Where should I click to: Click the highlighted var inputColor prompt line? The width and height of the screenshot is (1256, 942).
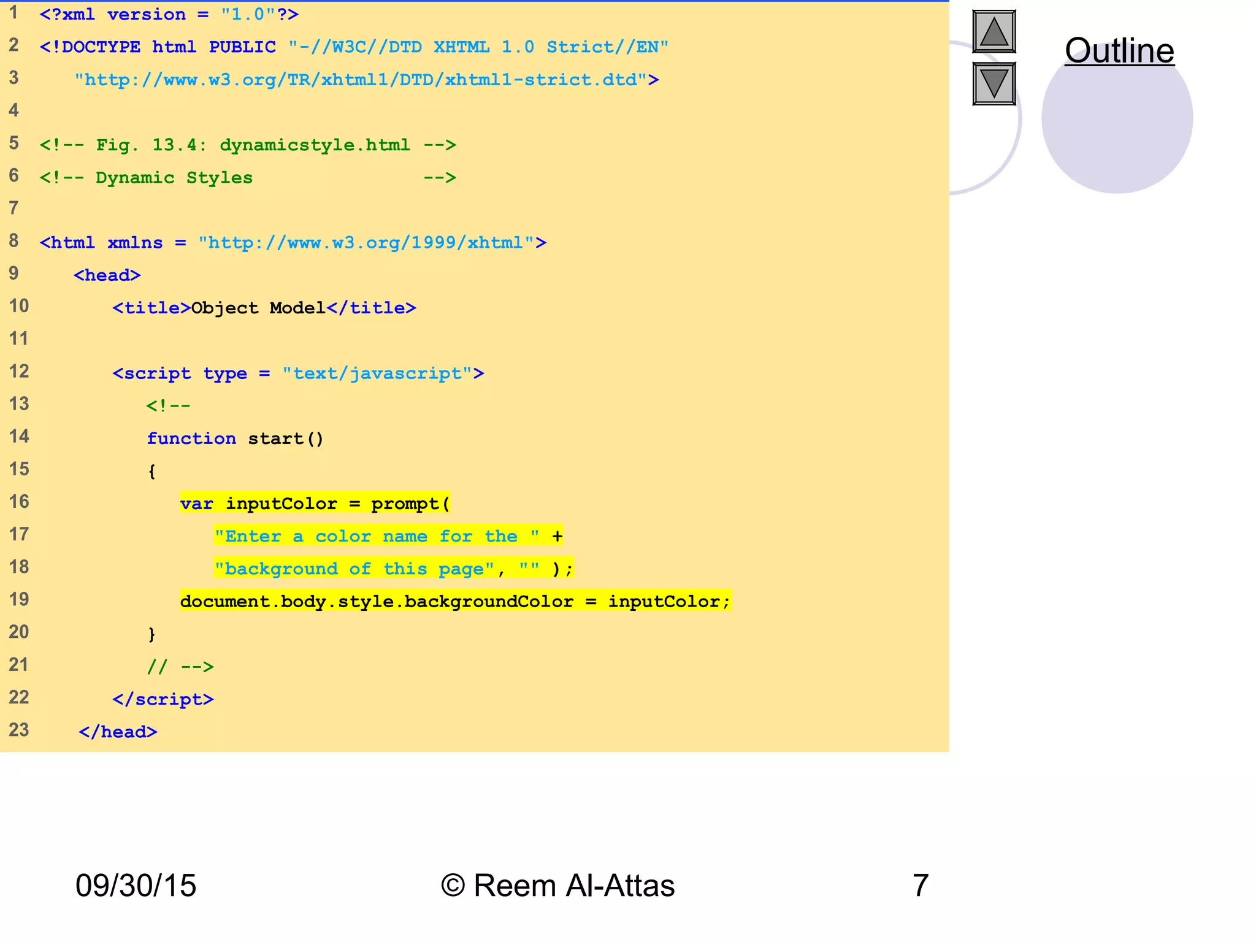click(x=315, y=504)
